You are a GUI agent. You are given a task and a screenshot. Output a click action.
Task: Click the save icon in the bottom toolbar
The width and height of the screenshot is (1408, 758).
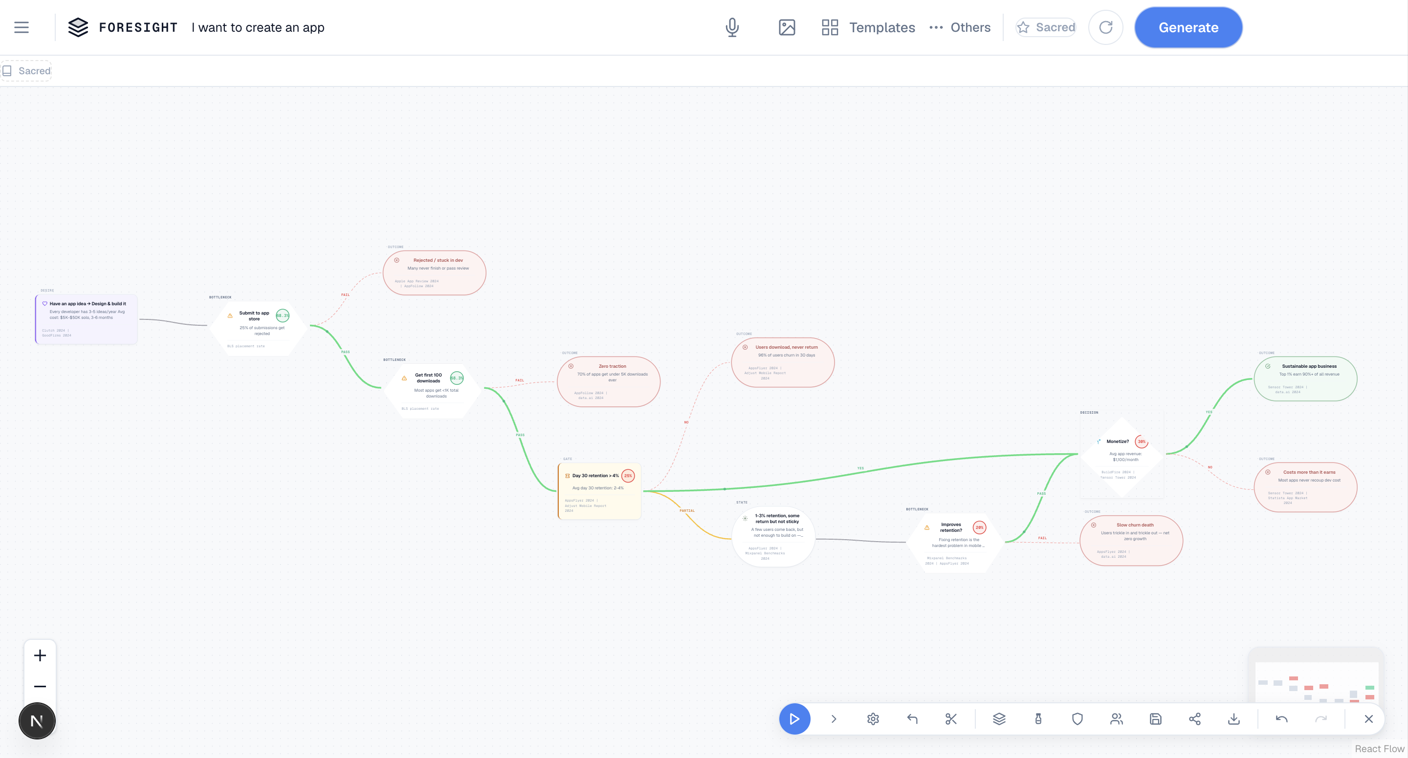1155,719
